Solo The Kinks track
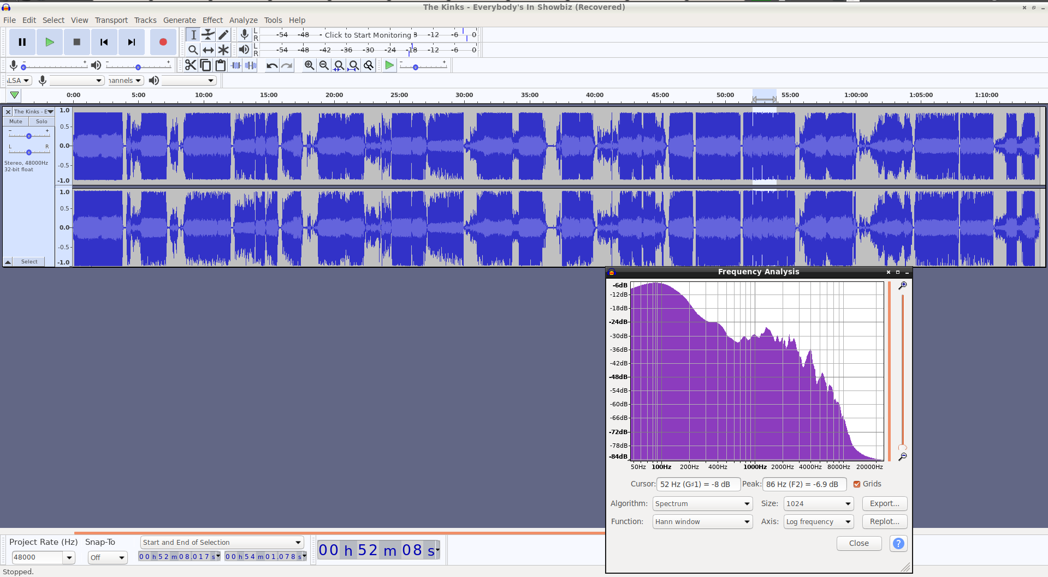Viewport: 1048px width, 577px height. [x=42, y=122]
